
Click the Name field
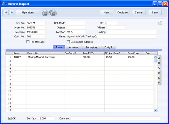[x=111, y=36]
